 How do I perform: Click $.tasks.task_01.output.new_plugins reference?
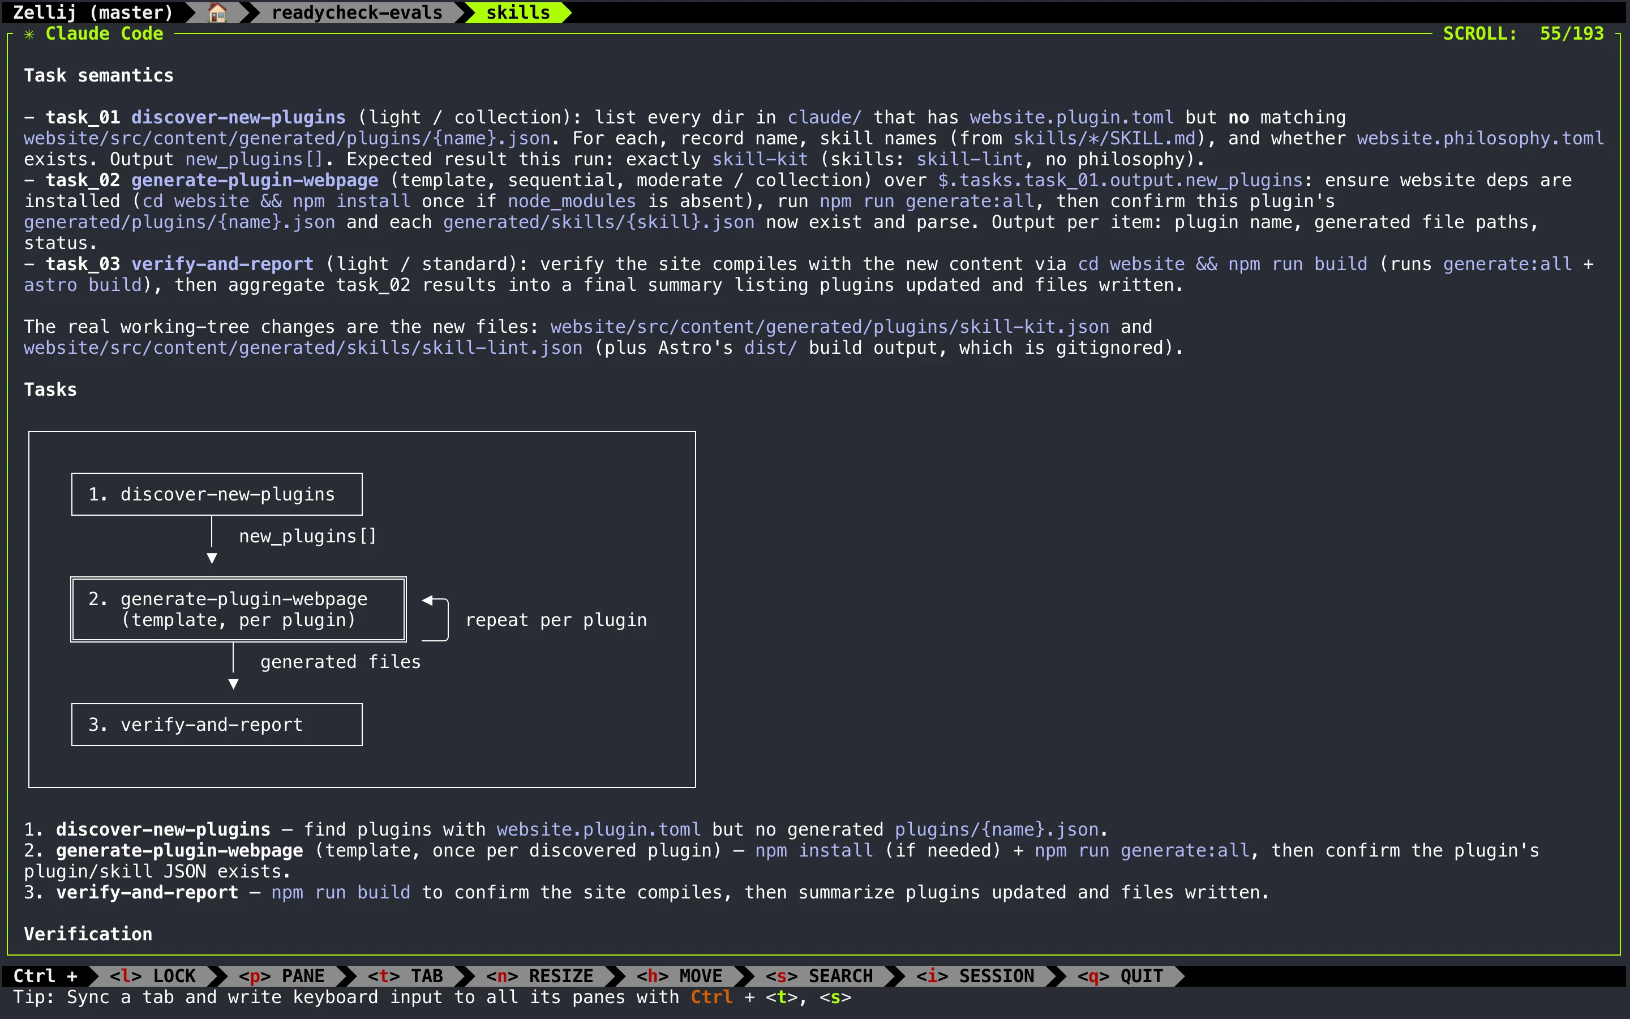pos(1120,180)
